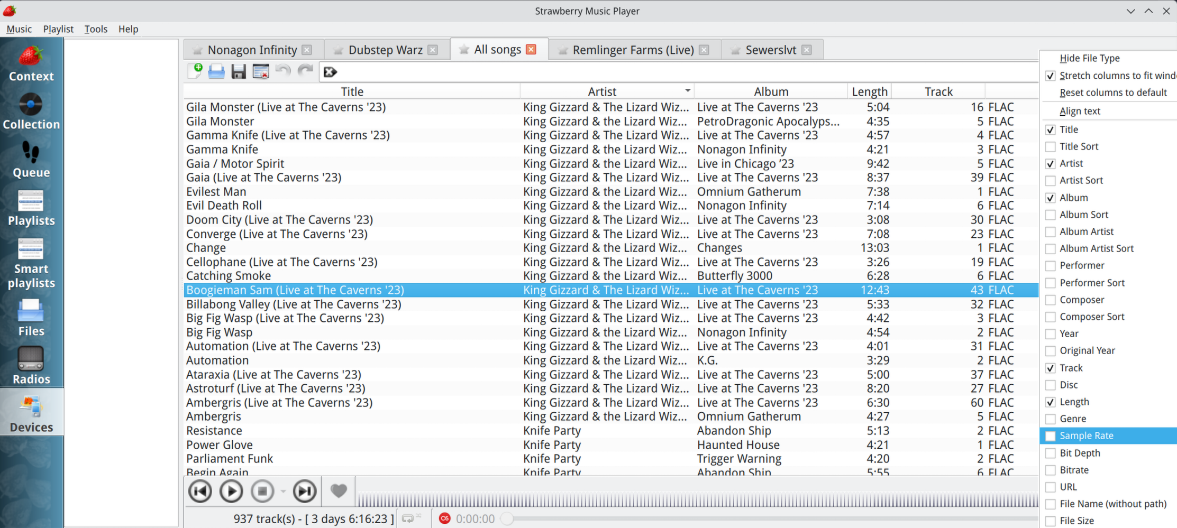Viewport: 1177px width, 528px height.
Task: Close the All songs tab
Action: coord(531,49)
